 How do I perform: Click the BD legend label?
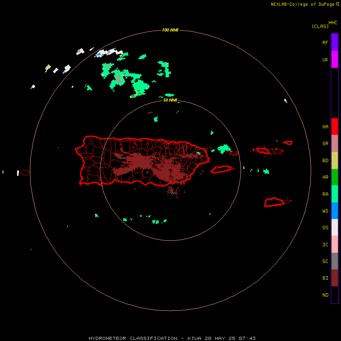325,161
